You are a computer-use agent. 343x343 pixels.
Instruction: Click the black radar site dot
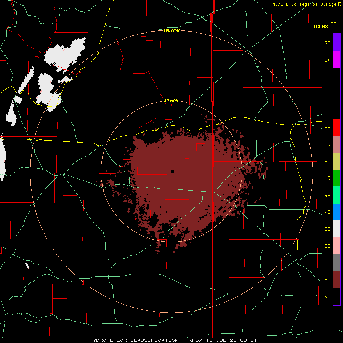point(172,171)
